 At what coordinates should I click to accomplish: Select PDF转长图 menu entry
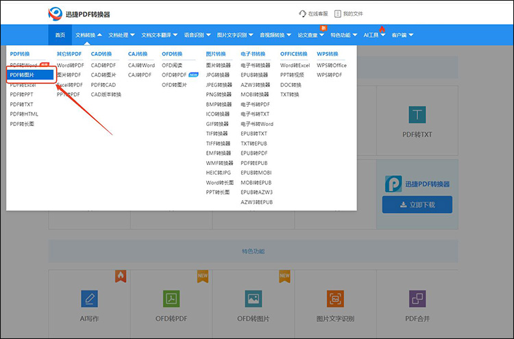tap(22, 124)
